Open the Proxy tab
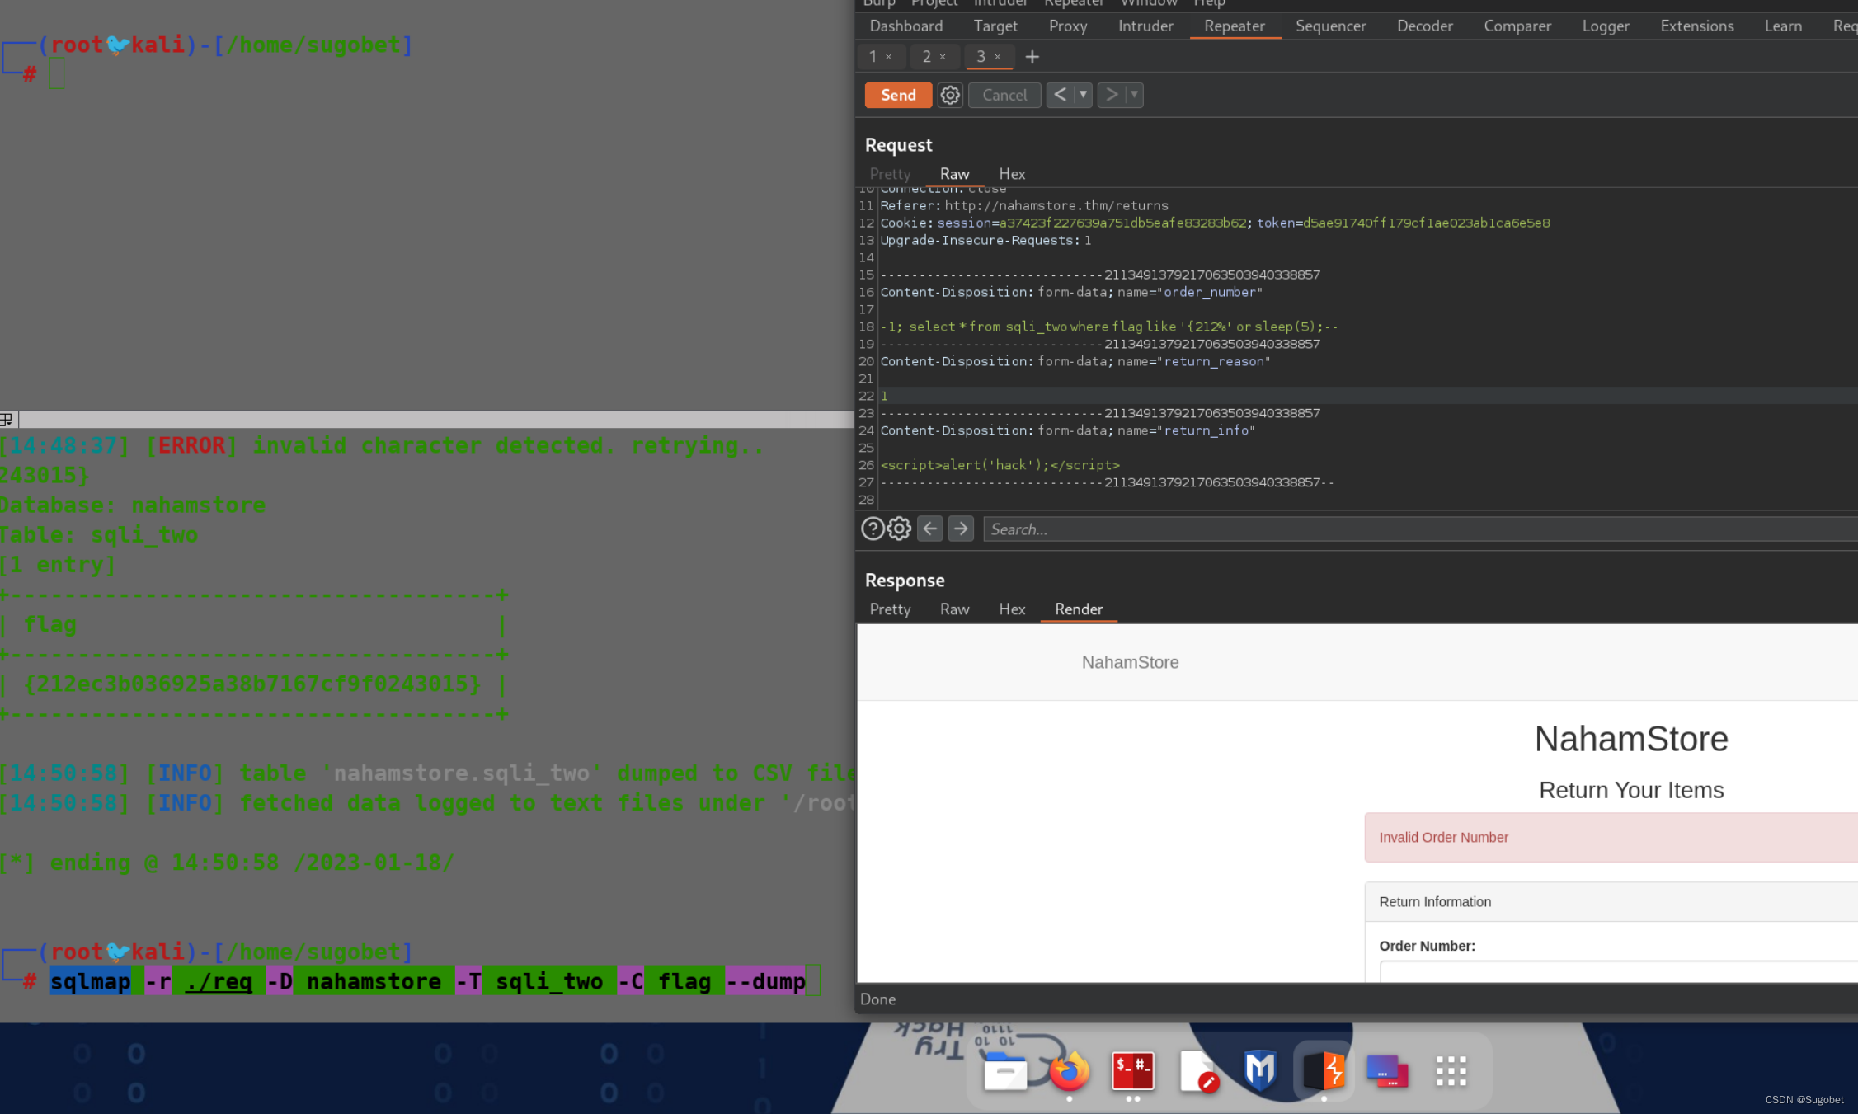Image resolution: width=1858 pixels, height=1114 pixels. (x=1068, y=26)
